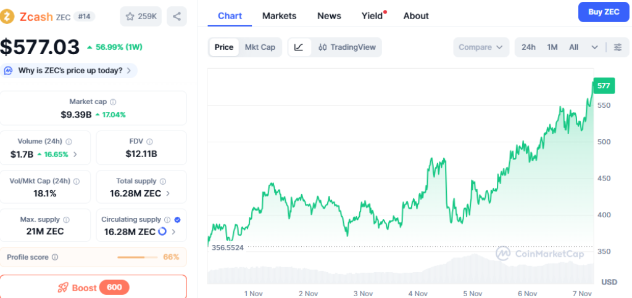This screenshot has height=298, width=632.
Task: Open the Markets tab
Action: click(x=279, y=16)
